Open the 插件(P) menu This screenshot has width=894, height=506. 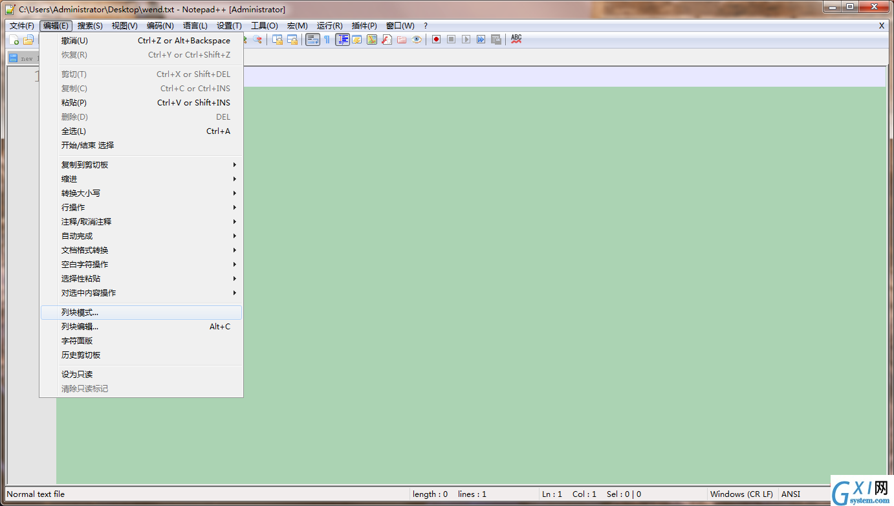coord(364,26)
